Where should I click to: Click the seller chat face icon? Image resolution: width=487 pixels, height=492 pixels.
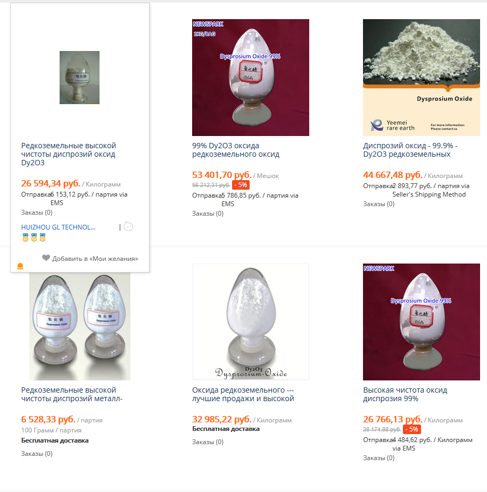pyautogui.click(x=128, y=227)
